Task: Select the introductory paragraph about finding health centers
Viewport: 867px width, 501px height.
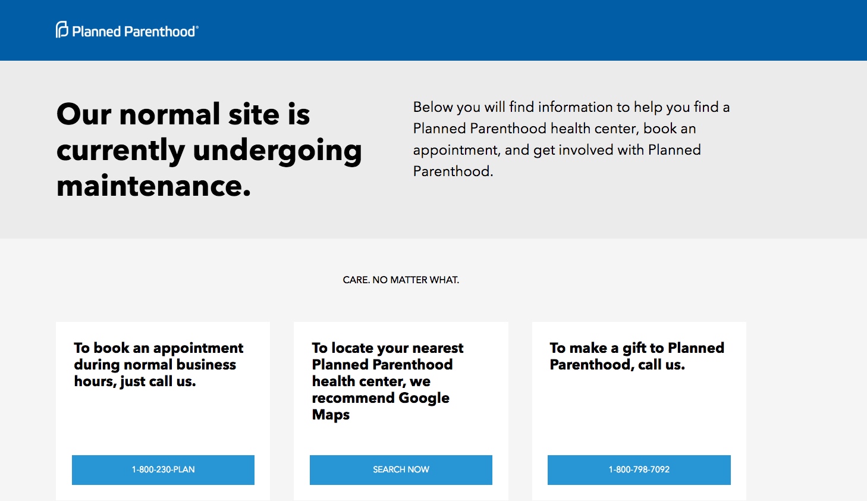Action: (571, 139)
